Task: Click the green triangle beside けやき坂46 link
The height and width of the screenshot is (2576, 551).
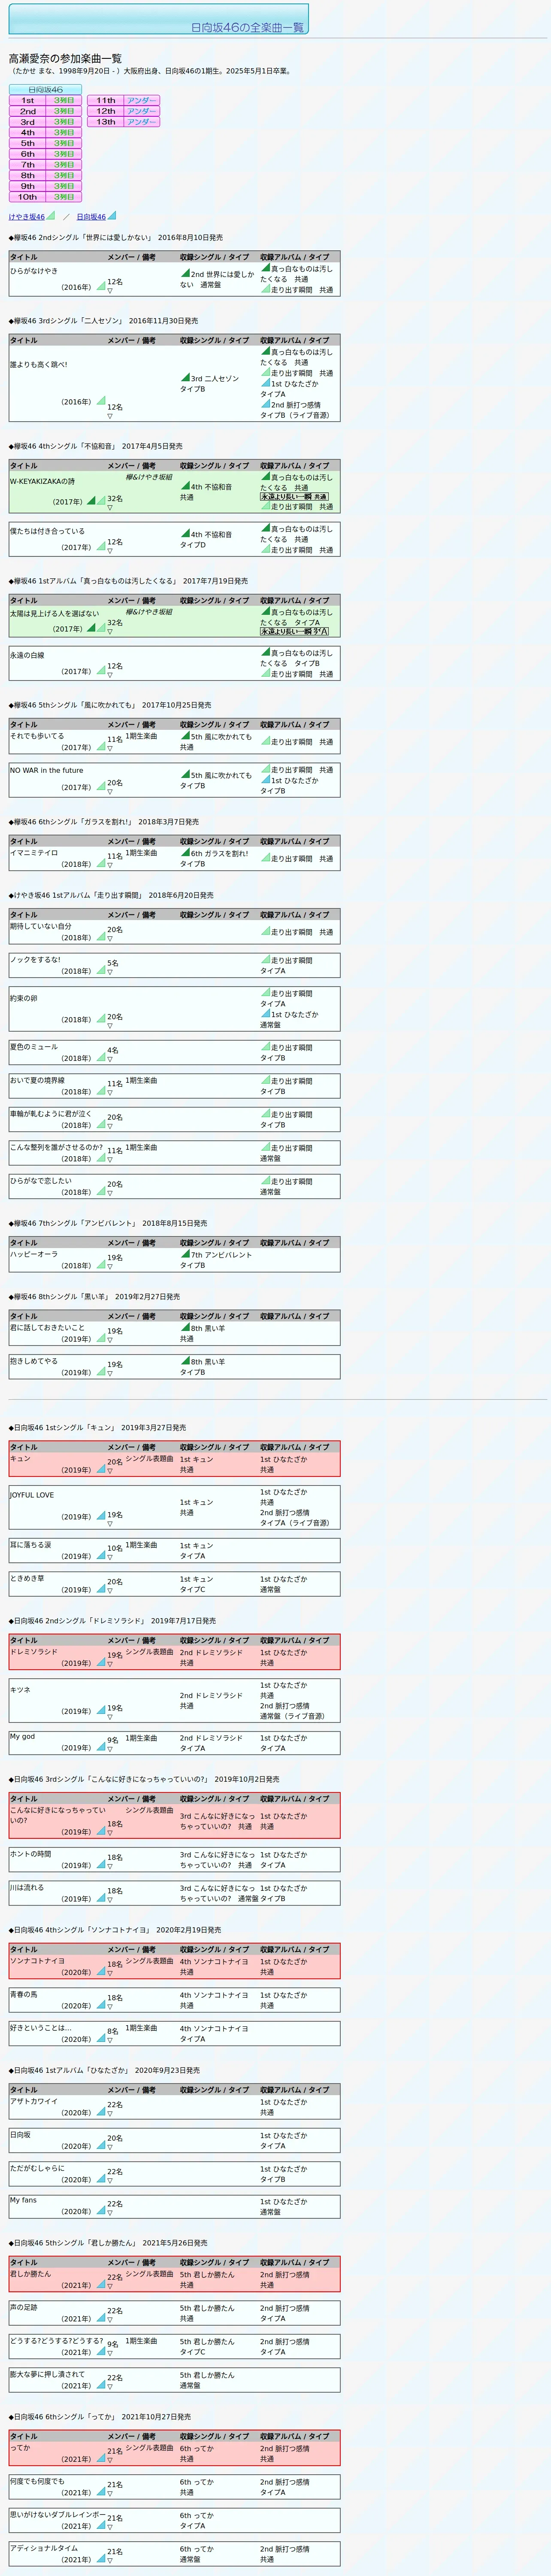Action: pos(50,215)
